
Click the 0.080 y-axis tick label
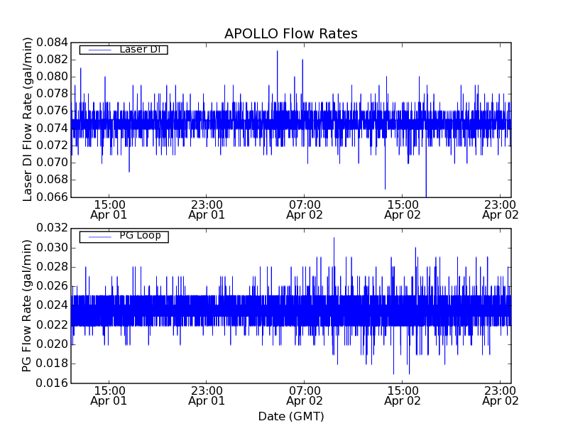(52, 77)
